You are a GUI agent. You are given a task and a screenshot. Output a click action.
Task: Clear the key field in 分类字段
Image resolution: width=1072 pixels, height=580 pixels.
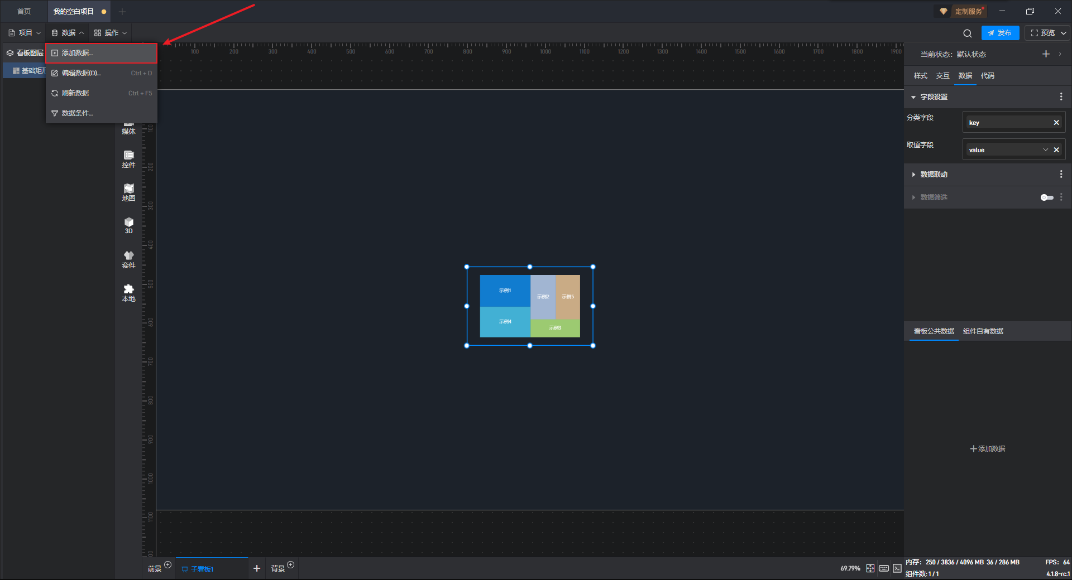pyautogui.click(x=1056, y=123)
